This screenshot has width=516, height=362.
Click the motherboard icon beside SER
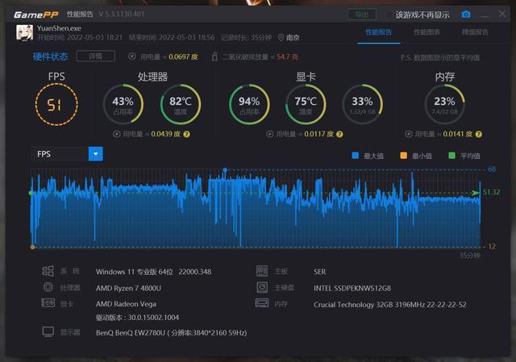point(262,271)
